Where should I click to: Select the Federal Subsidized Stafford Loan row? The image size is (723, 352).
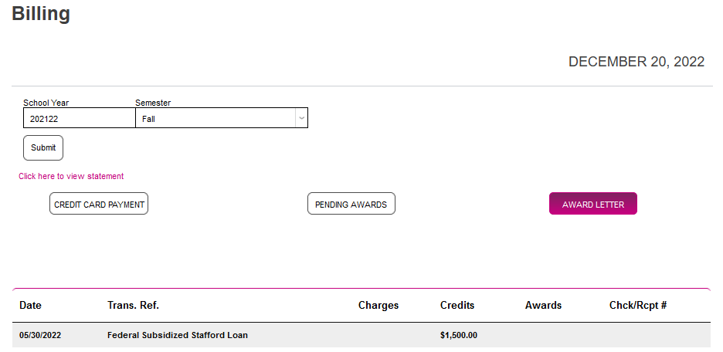(x=178, y=335)
